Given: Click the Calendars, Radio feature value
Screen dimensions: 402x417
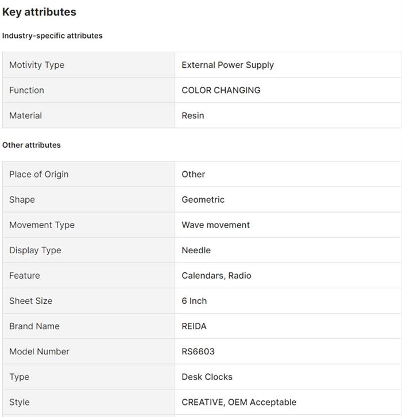Looking at the screenshot, I should tap(217, 276).
